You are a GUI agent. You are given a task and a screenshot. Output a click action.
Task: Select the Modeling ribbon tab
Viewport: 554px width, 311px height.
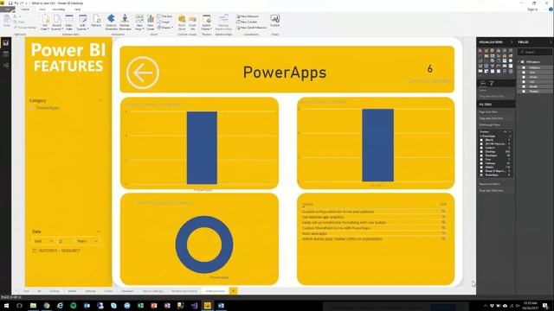pos(59,10)
